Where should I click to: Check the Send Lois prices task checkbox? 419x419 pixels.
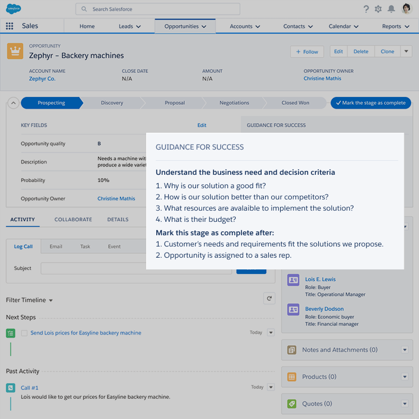(24, 333)
